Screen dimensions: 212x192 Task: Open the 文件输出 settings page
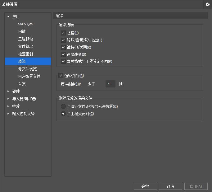[x=25, y=46]
